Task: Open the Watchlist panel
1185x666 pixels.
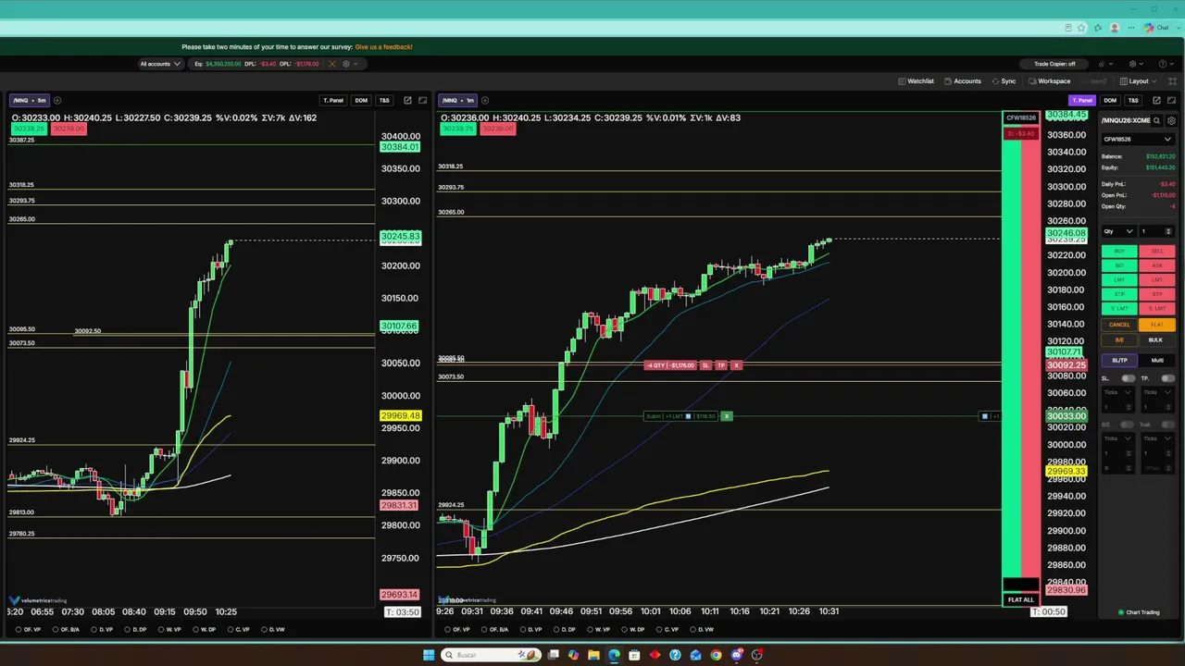Action: pos(917,81)
